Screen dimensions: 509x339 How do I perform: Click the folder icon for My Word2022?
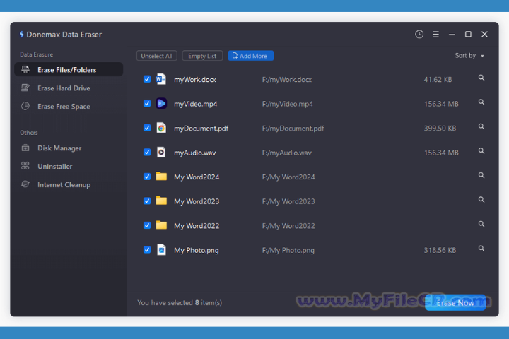coord(161,225)
